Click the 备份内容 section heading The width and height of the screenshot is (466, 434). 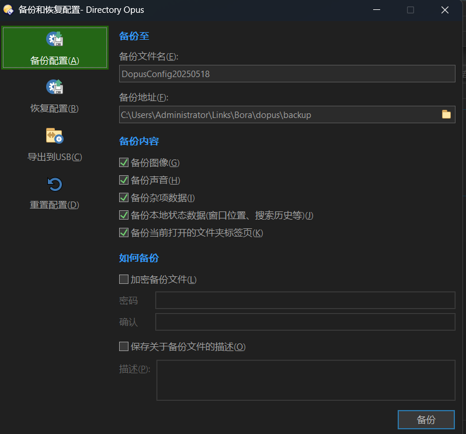[x=139, y=141]
